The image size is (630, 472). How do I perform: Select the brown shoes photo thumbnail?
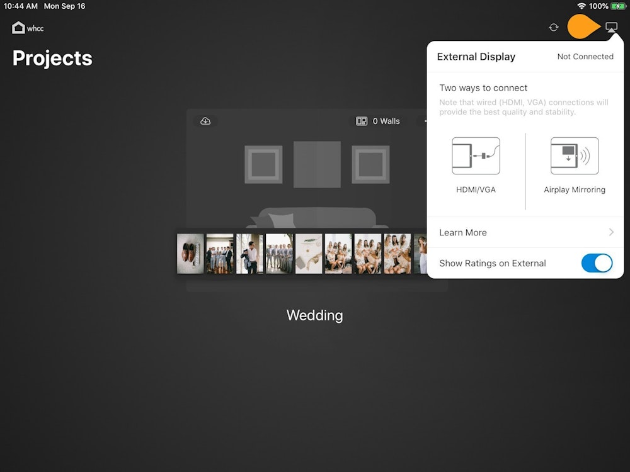click(190, 254)
